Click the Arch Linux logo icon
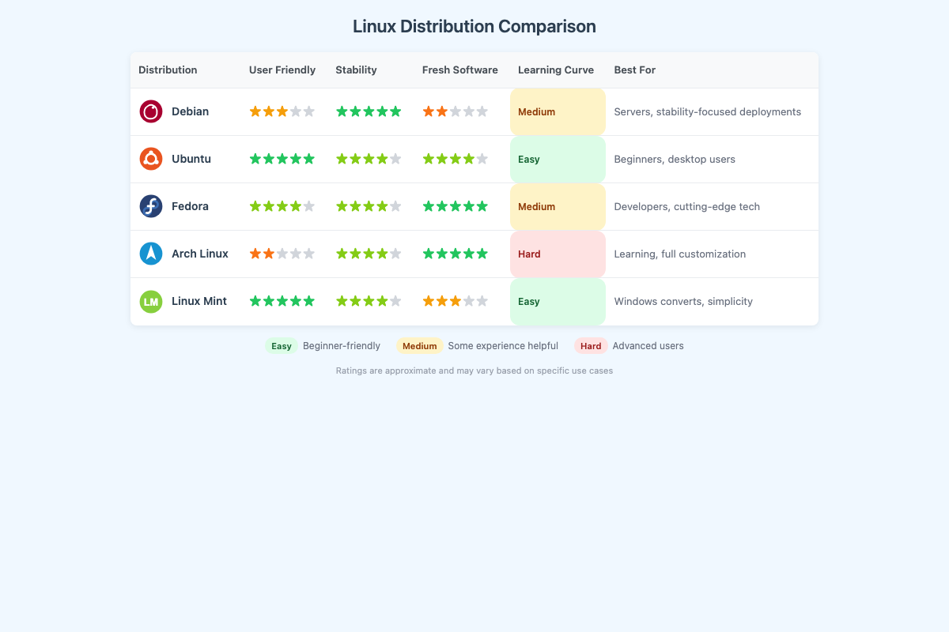Screen dimensions: 949x632 [x=150, y=254]
